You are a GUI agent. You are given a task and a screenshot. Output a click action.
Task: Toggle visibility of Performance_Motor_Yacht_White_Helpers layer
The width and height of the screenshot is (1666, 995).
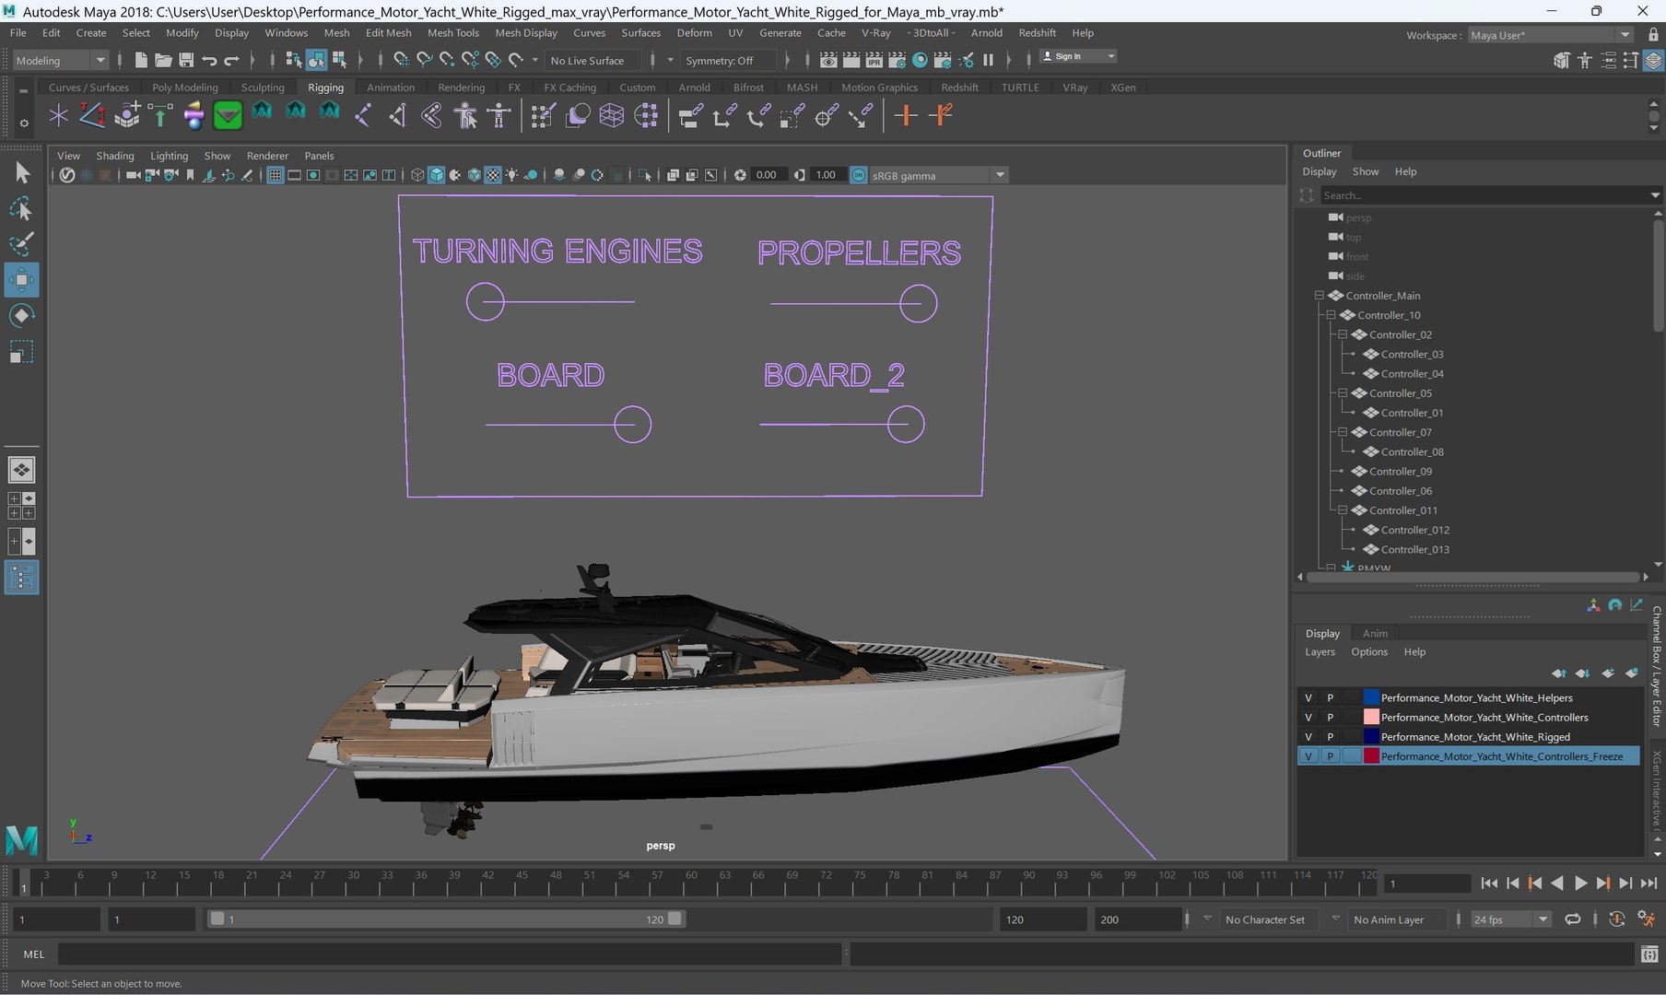tap(1308, 698)
